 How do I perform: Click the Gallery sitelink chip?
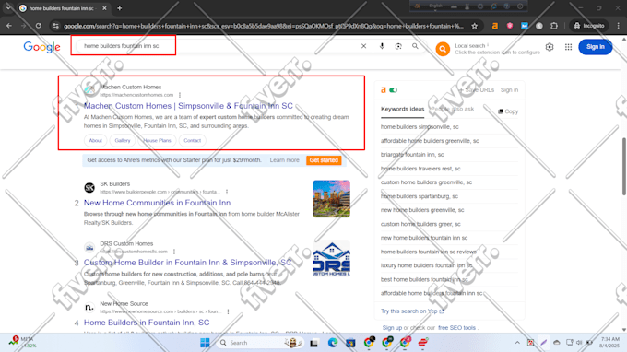[x=123, y=141]
